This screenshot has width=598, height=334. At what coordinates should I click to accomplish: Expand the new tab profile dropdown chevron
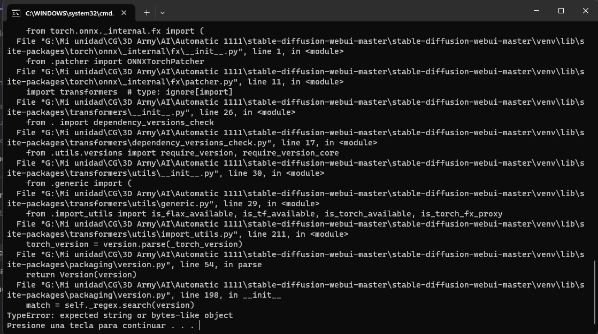pyautogui.click(x=163, y=12)
